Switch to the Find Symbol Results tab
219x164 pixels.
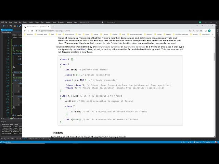point(34,139)
